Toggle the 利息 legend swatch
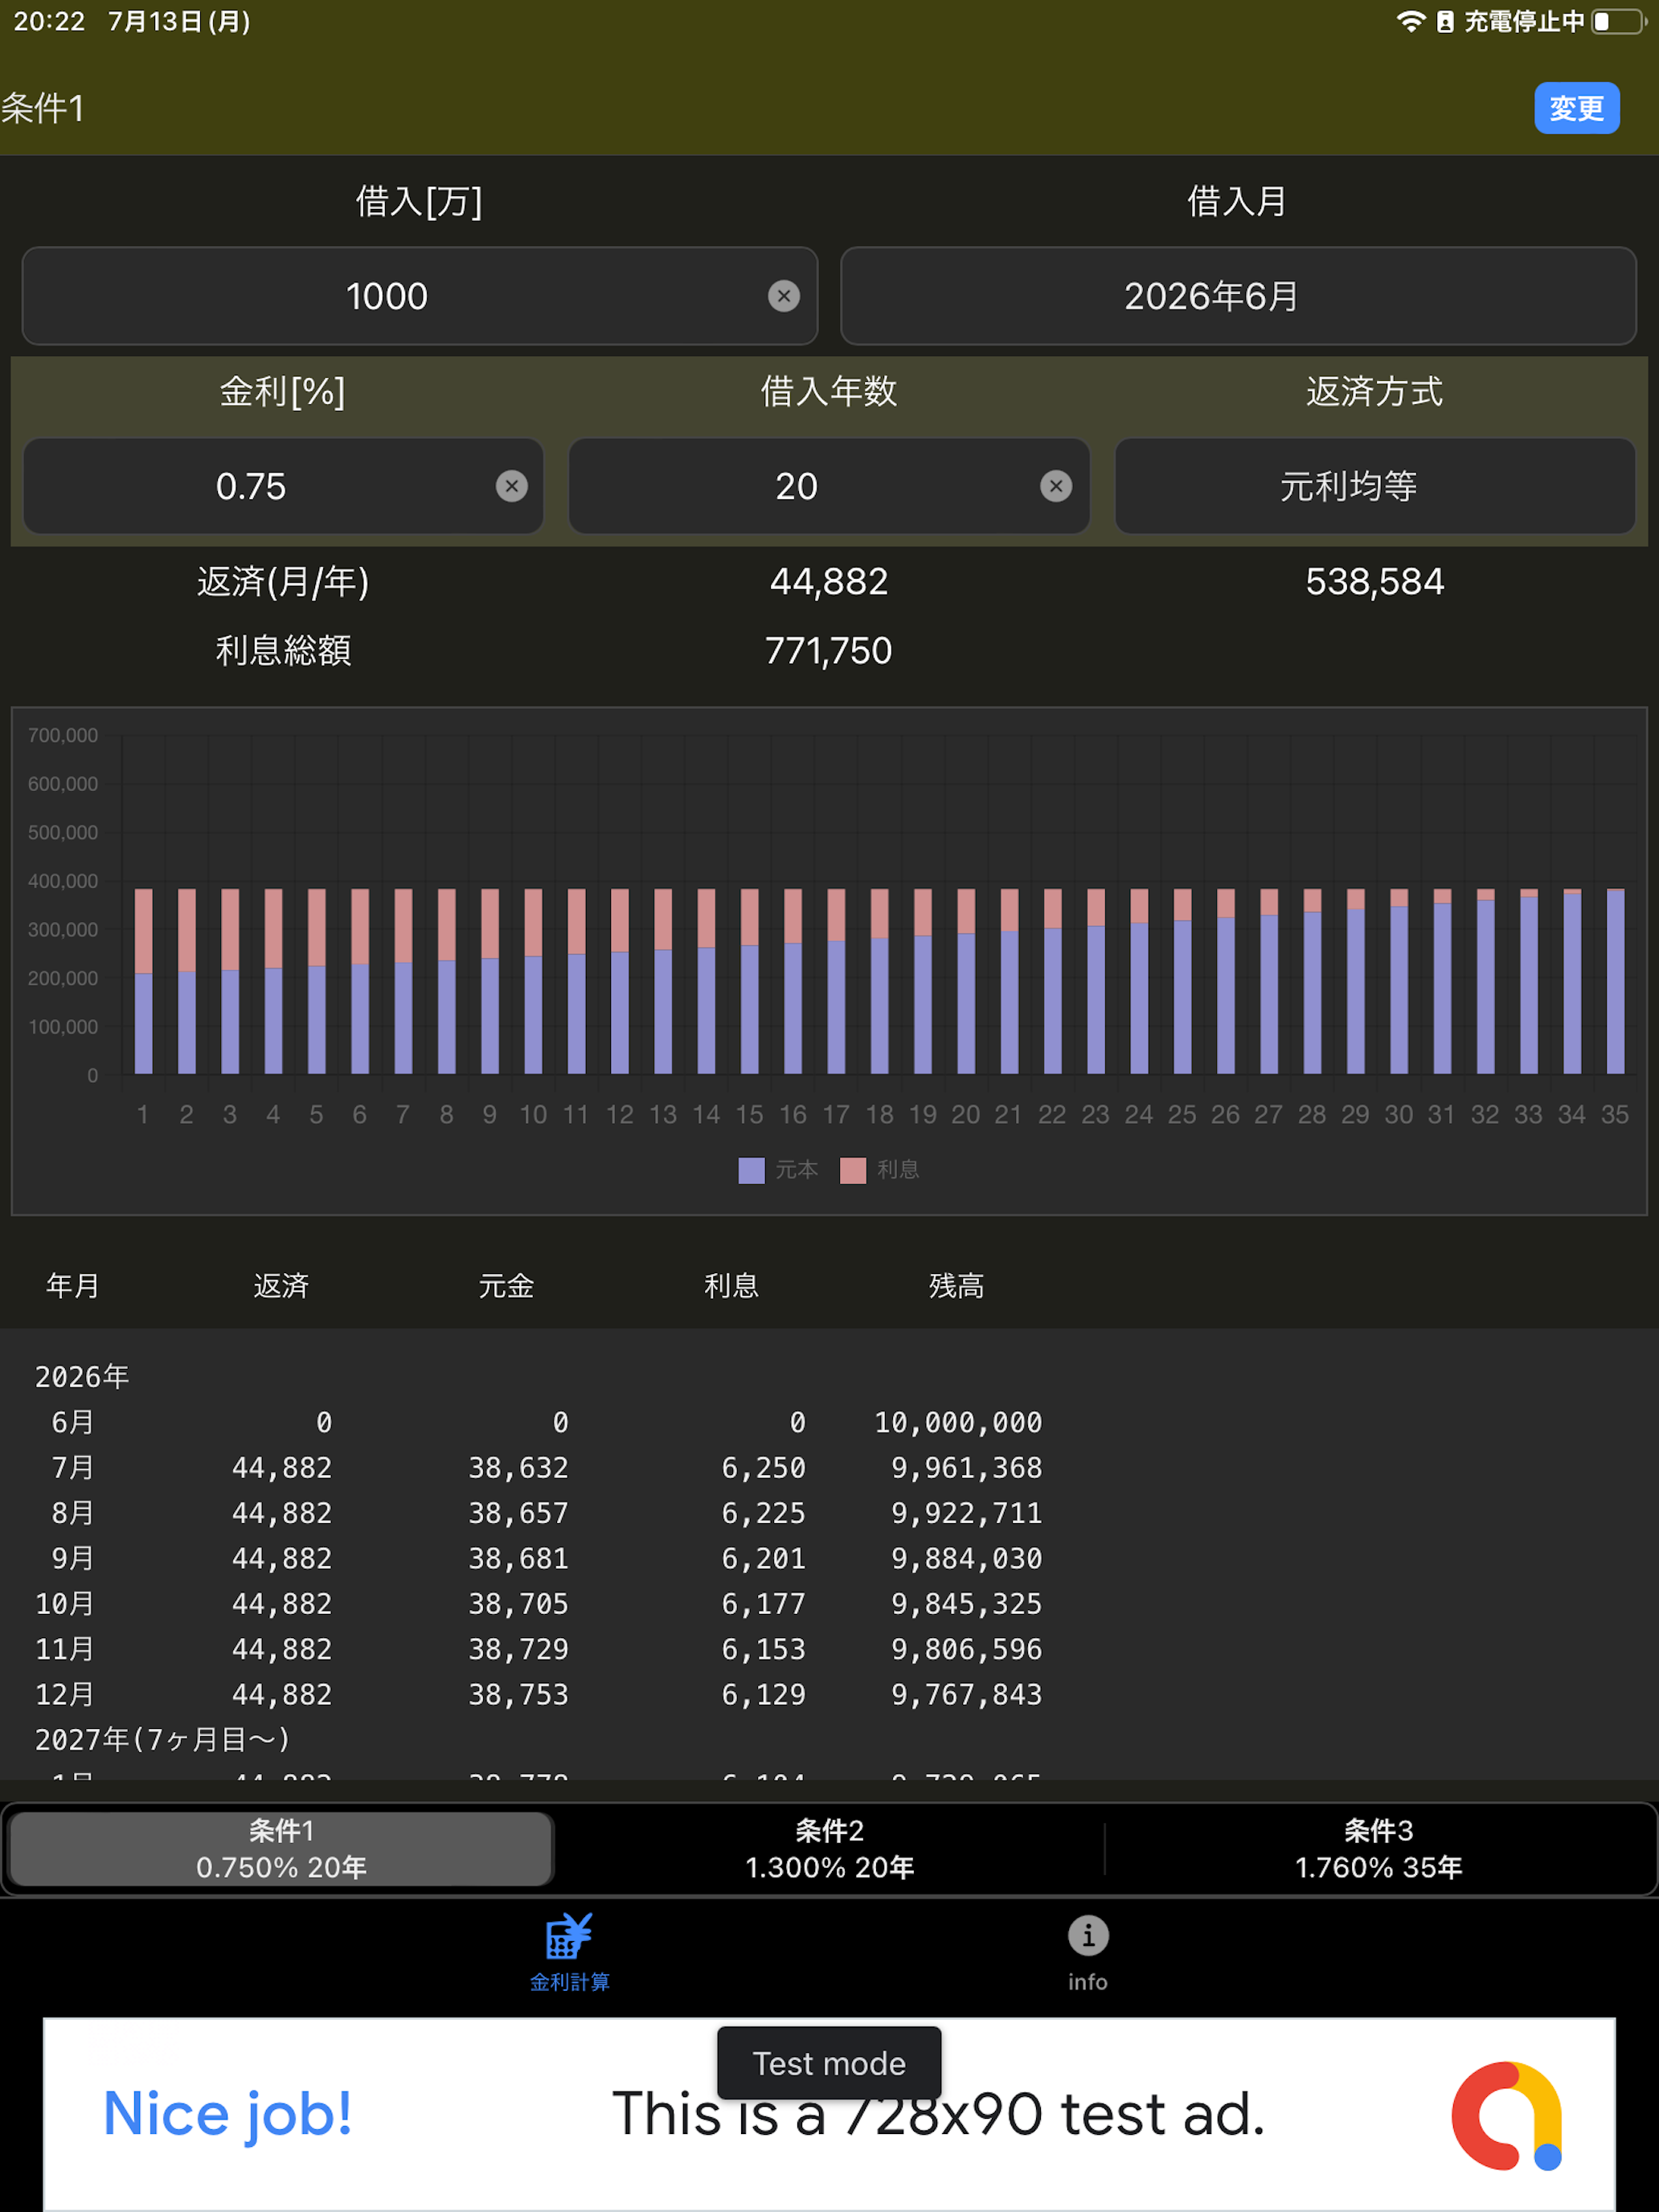1659x2212 pixels. click(853, 1170)
